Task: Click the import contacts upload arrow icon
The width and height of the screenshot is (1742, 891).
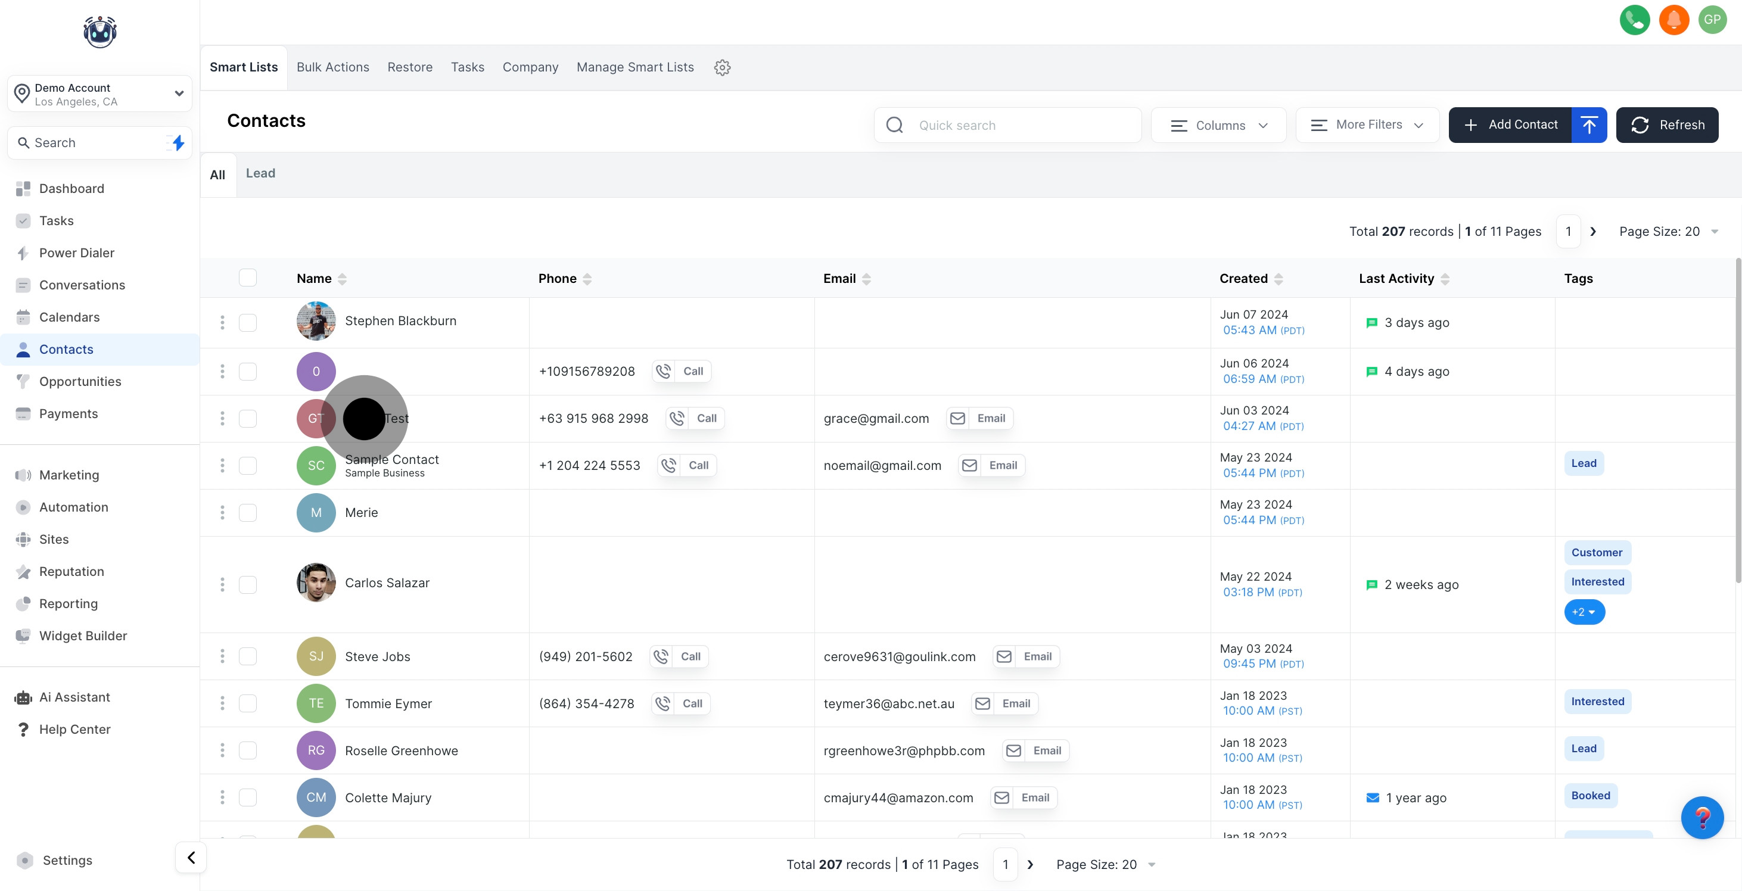Action: coord(1589,125)
